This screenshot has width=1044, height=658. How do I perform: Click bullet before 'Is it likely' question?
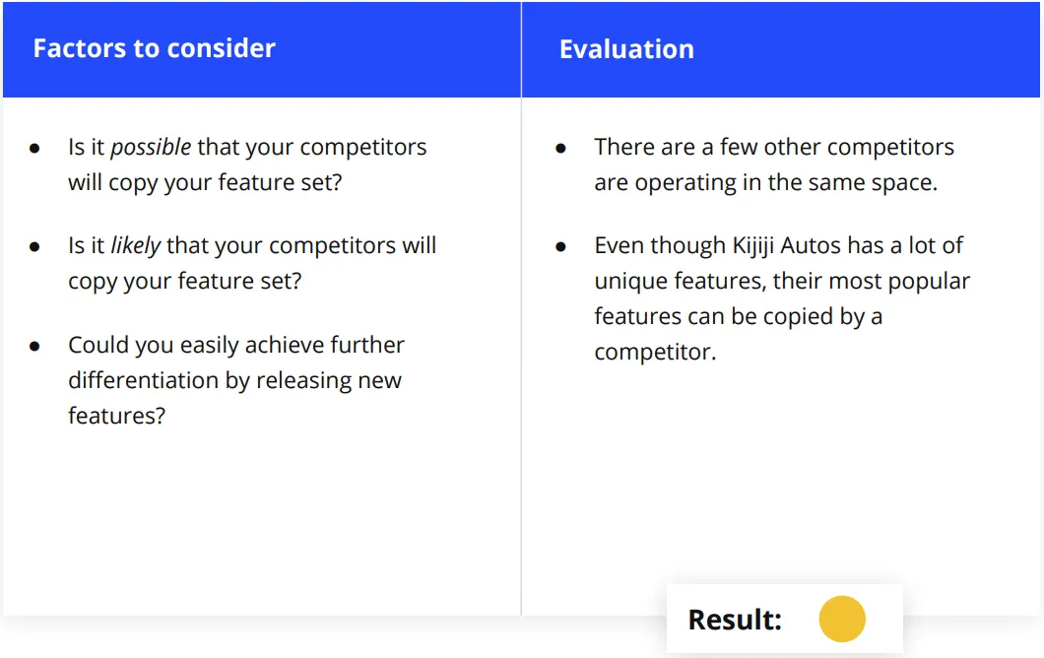coord(34,247)
